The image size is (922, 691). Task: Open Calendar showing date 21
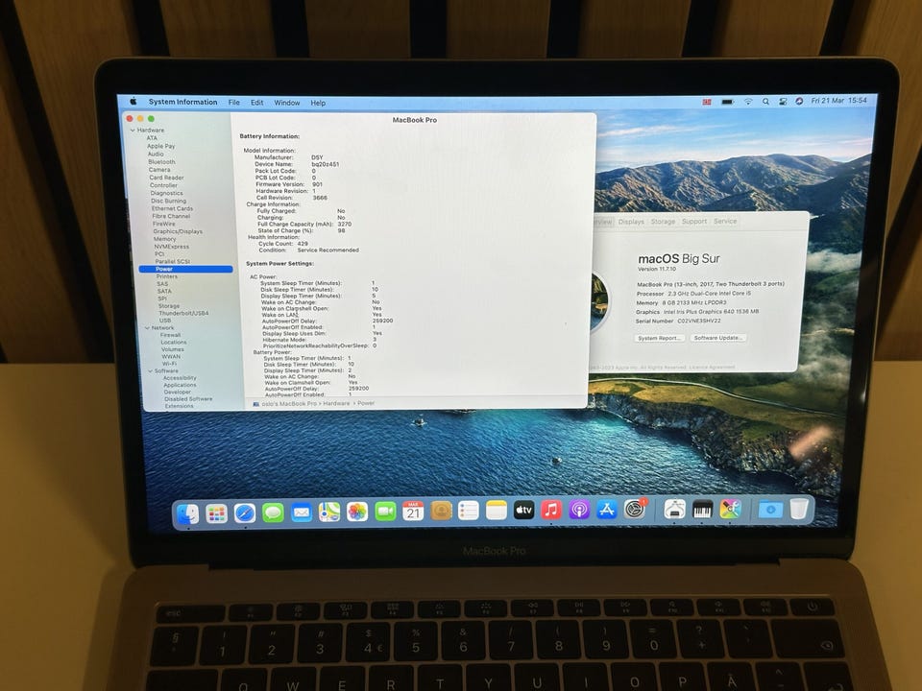tap(413, 512)
